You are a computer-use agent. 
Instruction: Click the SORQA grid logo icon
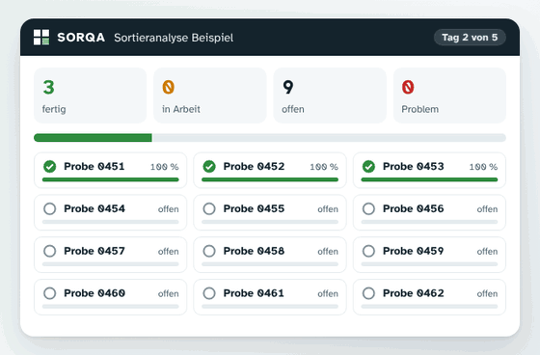(x=41, y=37)
